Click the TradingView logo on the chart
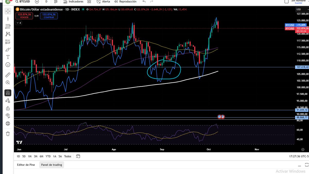 (19, 142)
